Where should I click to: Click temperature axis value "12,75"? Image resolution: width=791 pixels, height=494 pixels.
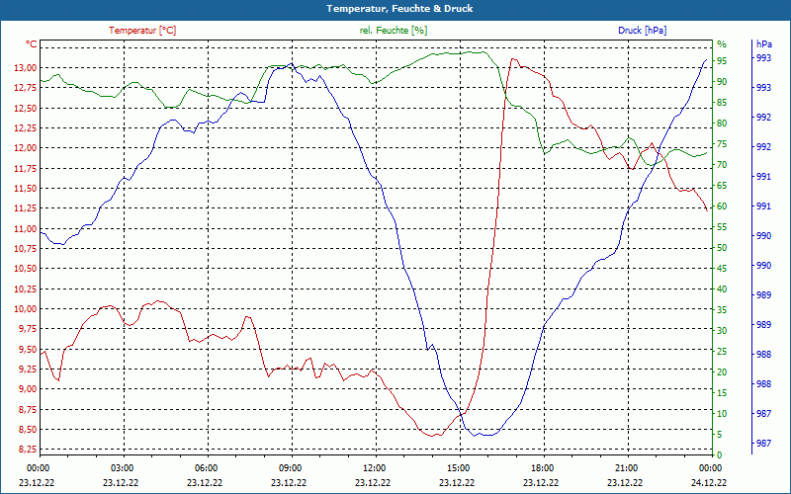pyautogui.click(x=24, y=88)
